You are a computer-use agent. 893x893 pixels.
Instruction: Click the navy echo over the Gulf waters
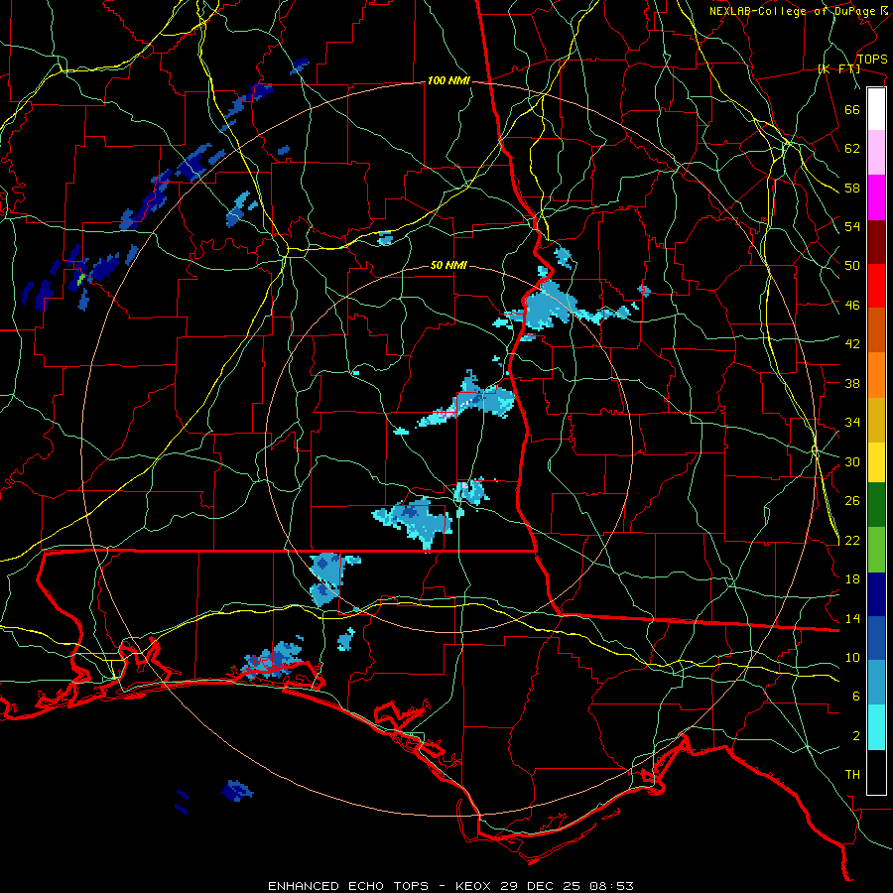[237, 791]
